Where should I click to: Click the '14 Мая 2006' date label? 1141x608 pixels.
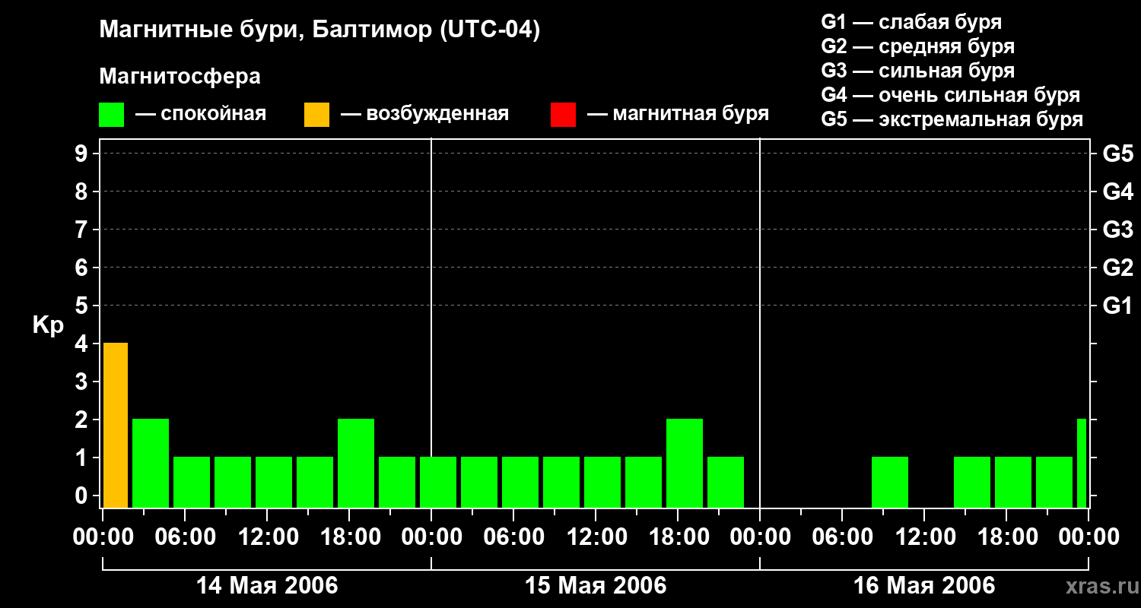coord(267,585)
